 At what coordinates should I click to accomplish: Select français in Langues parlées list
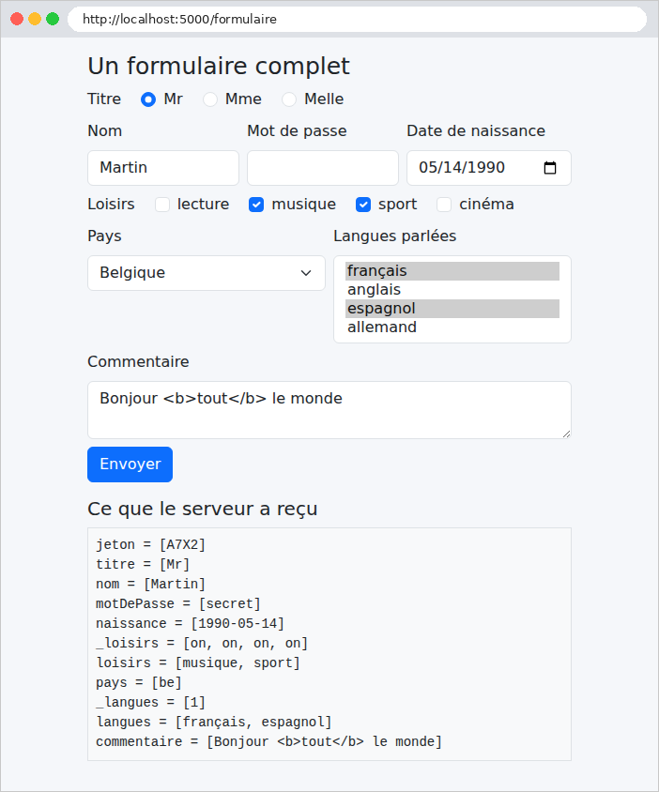(452, 271)
